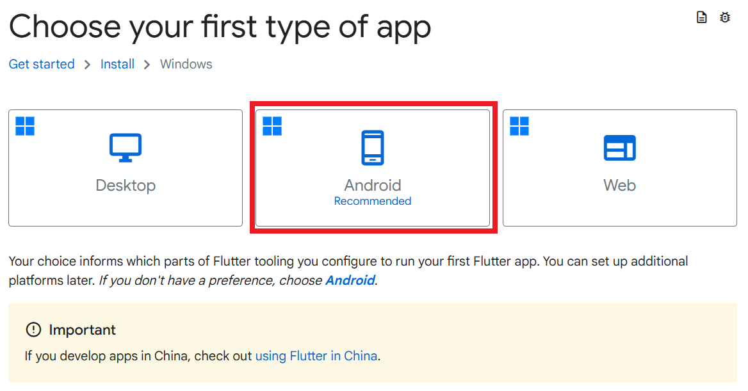Click the Windows logo on the Android card
This screenshot has width=748, height=391.
(x=272, y=126)
